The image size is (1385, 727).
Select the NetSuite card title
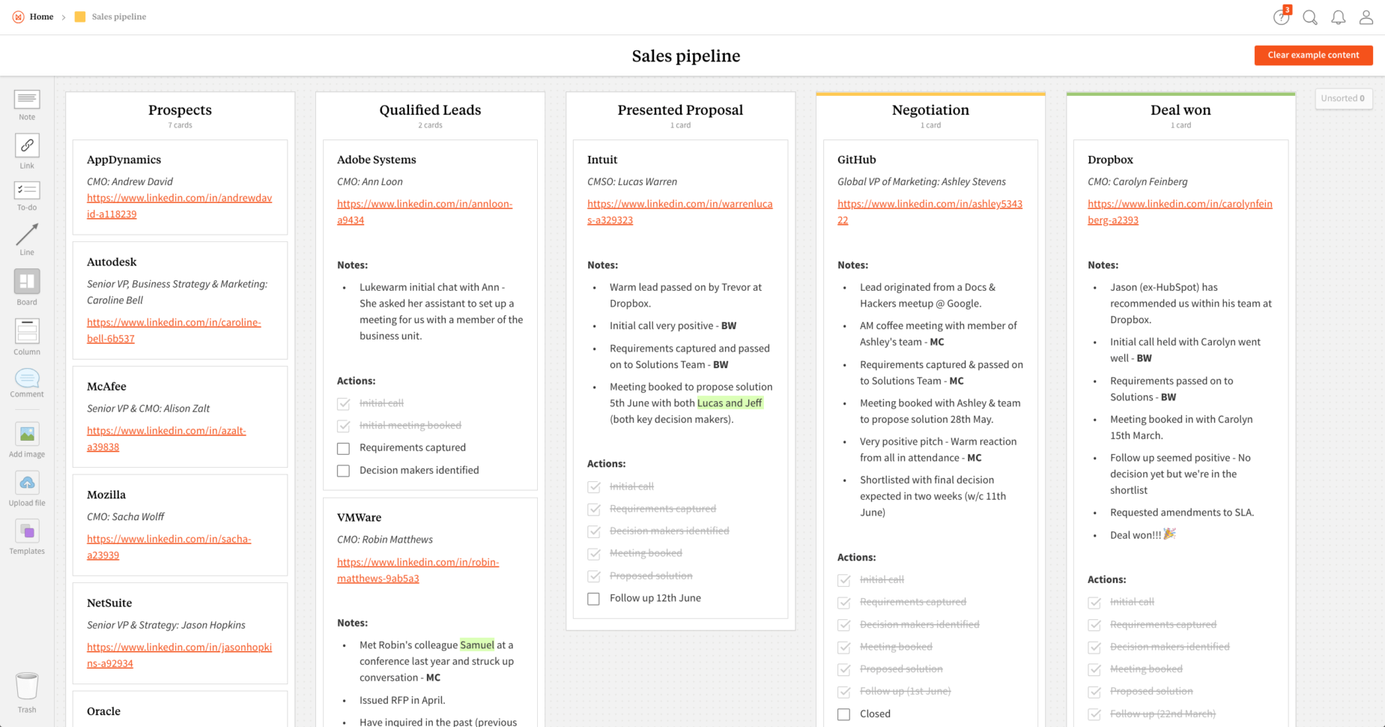click(x=109, y=603)
